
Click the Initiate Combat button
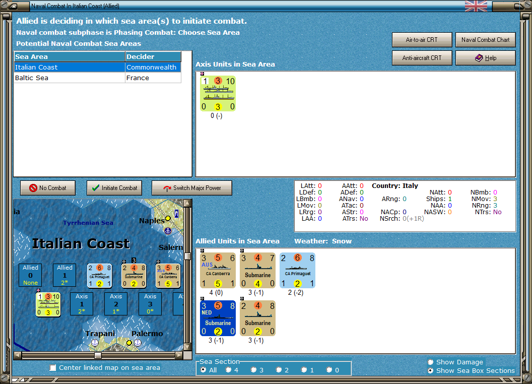click(x=114, y=188)
